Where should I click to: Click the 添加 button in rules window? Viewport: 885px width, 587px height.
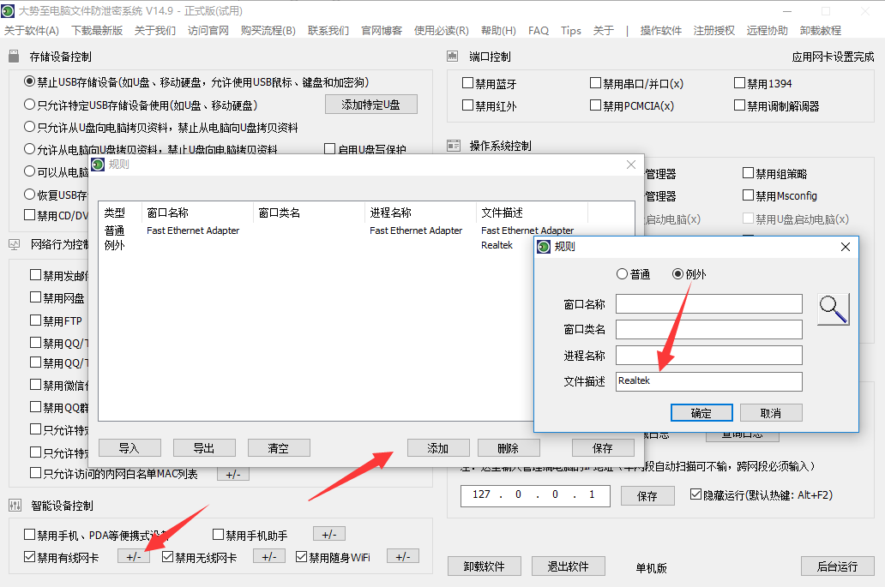click(437, 448)
